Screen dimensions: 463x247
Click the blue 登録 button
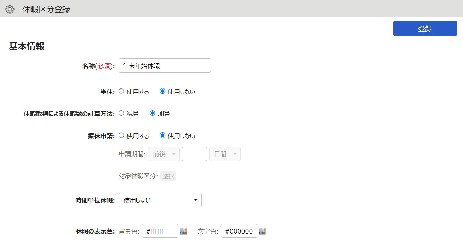(x=425, y=28)
